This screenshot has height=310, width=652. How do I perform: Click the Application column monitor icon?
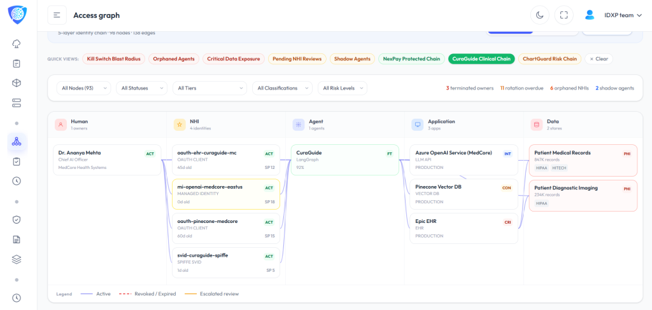(x=418, y=125)
